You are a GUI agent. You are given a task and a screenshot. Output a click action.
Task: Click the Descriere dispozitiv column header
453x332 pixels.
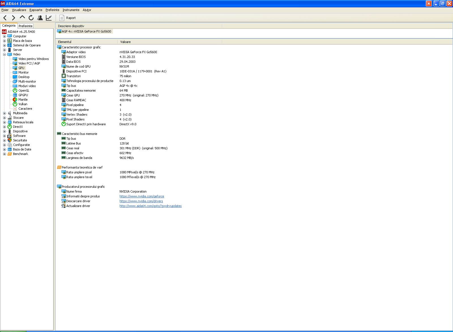[139, 26]
